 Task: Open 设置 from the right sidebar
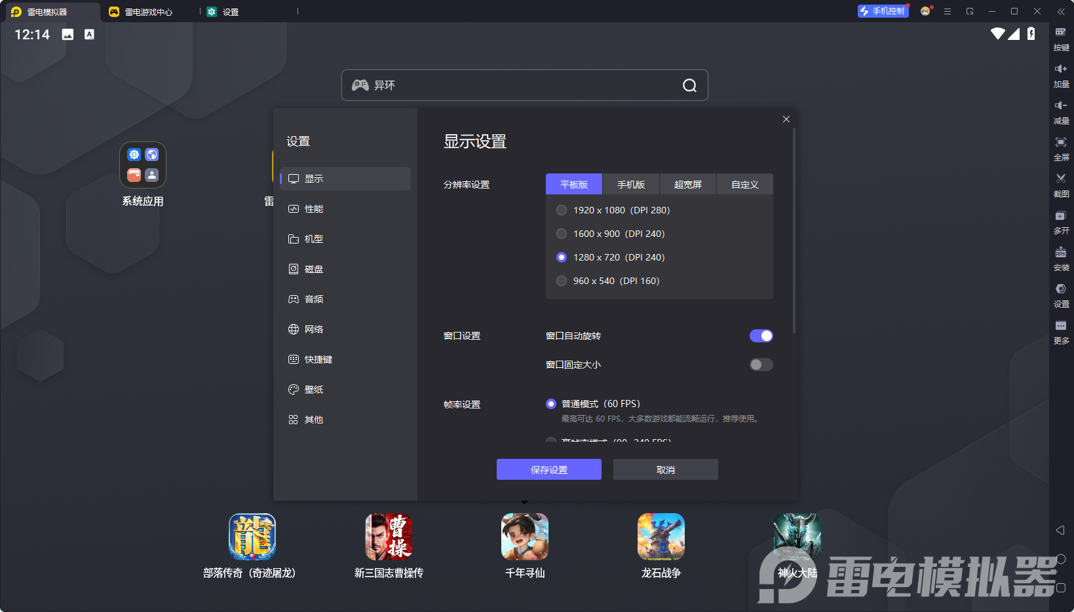(x=1061, y=295)
